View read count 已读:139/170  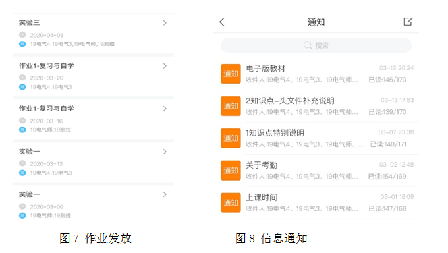click(x=387, y=112)
